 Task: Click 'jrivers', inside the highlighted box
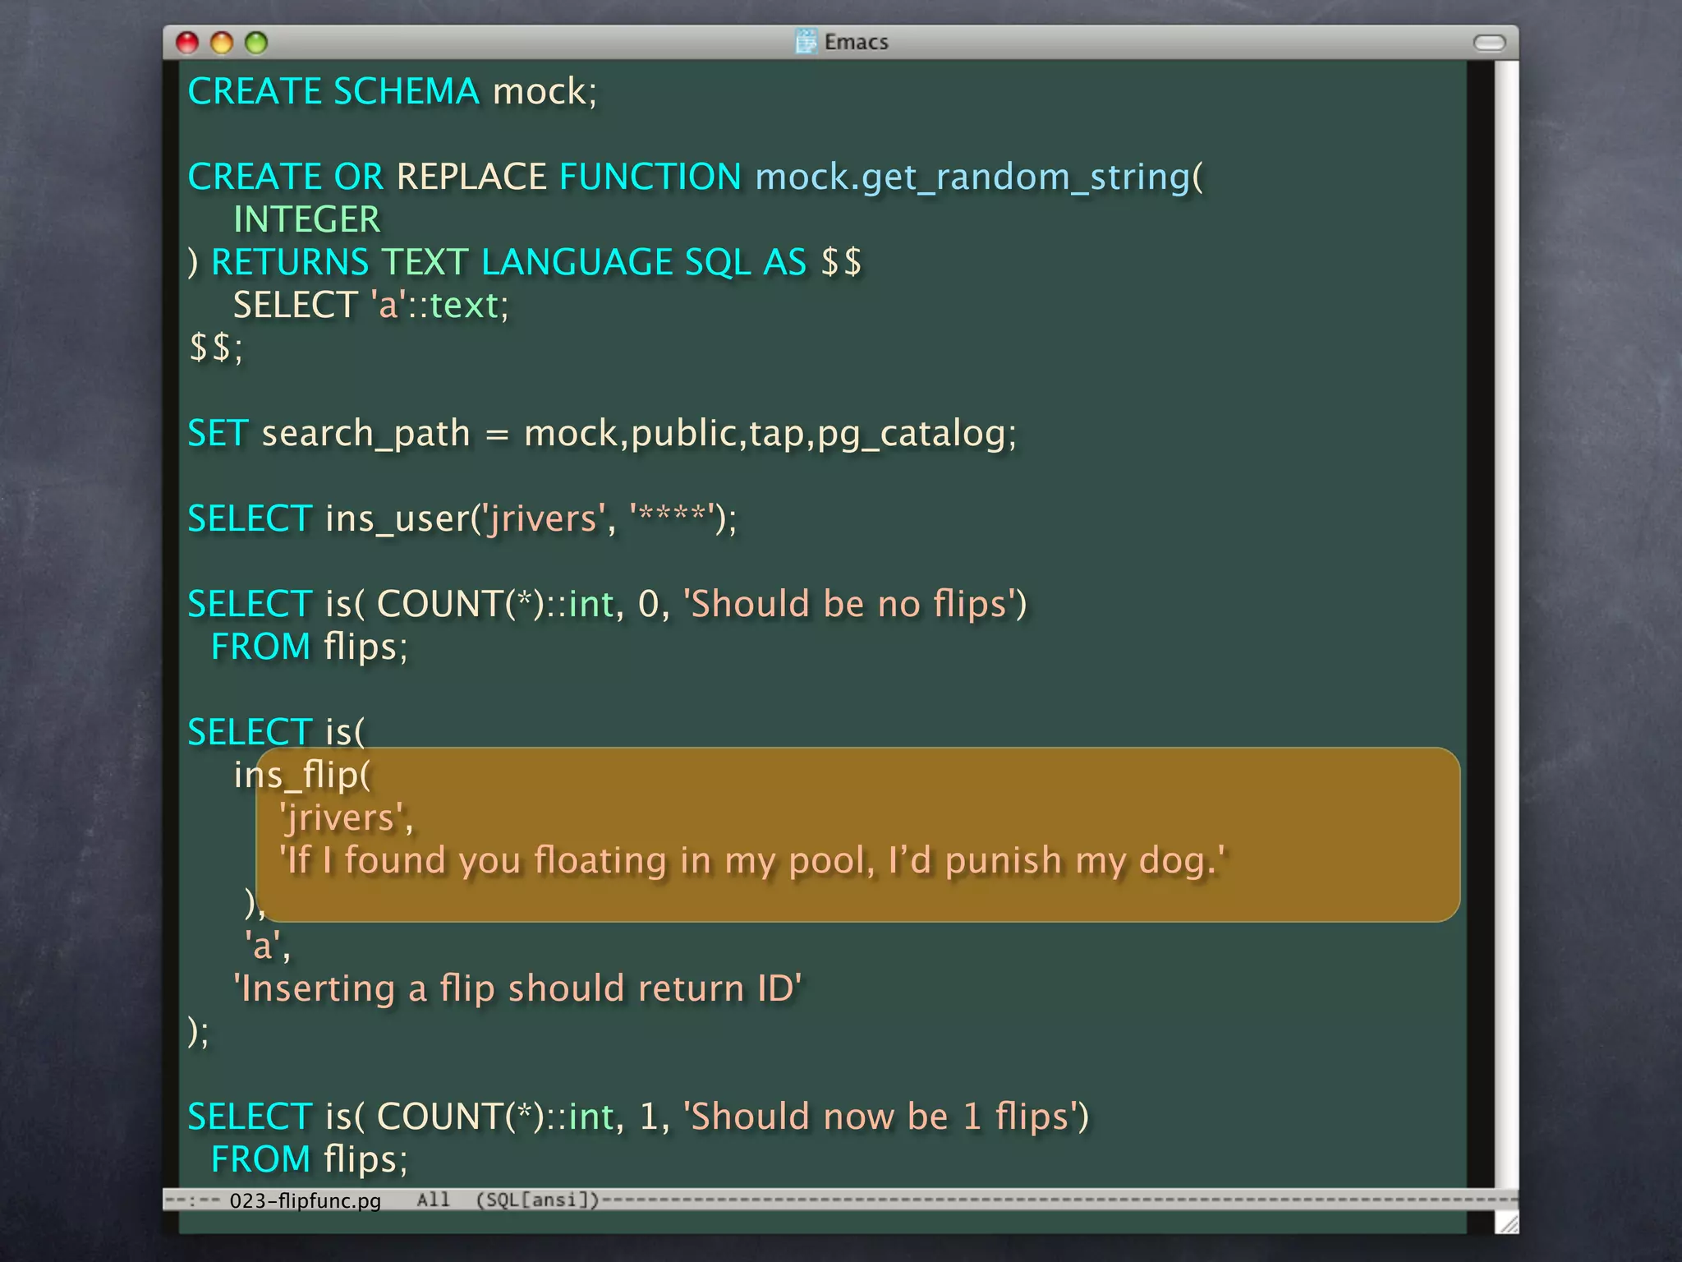346,818
